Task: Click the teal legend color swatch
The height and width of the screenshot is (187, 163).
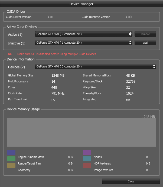Action: [87, 159]
